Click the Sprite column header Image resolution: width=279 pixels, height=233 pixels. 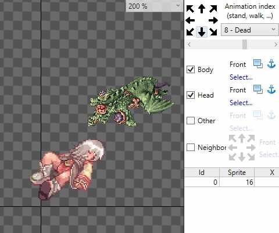pyautogui.click(x=237, y=172)
